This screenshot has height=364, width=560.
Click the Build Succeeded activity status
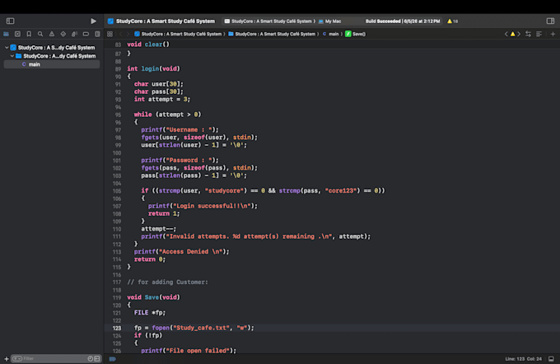pos(403,21)
